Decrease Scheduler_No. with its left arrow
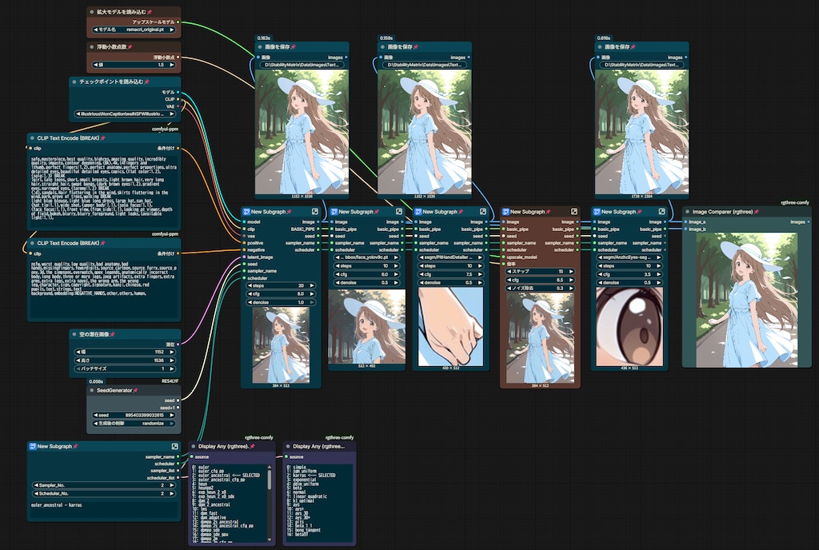This screenshot has width=819, height=550. click(36, 493)
